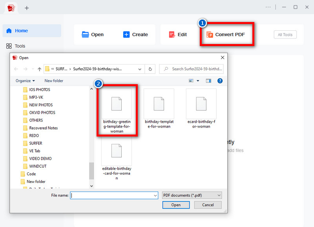This screenshot has height=227, width=314.
Task: Refresh the folder listing
Action: (150, 69)
